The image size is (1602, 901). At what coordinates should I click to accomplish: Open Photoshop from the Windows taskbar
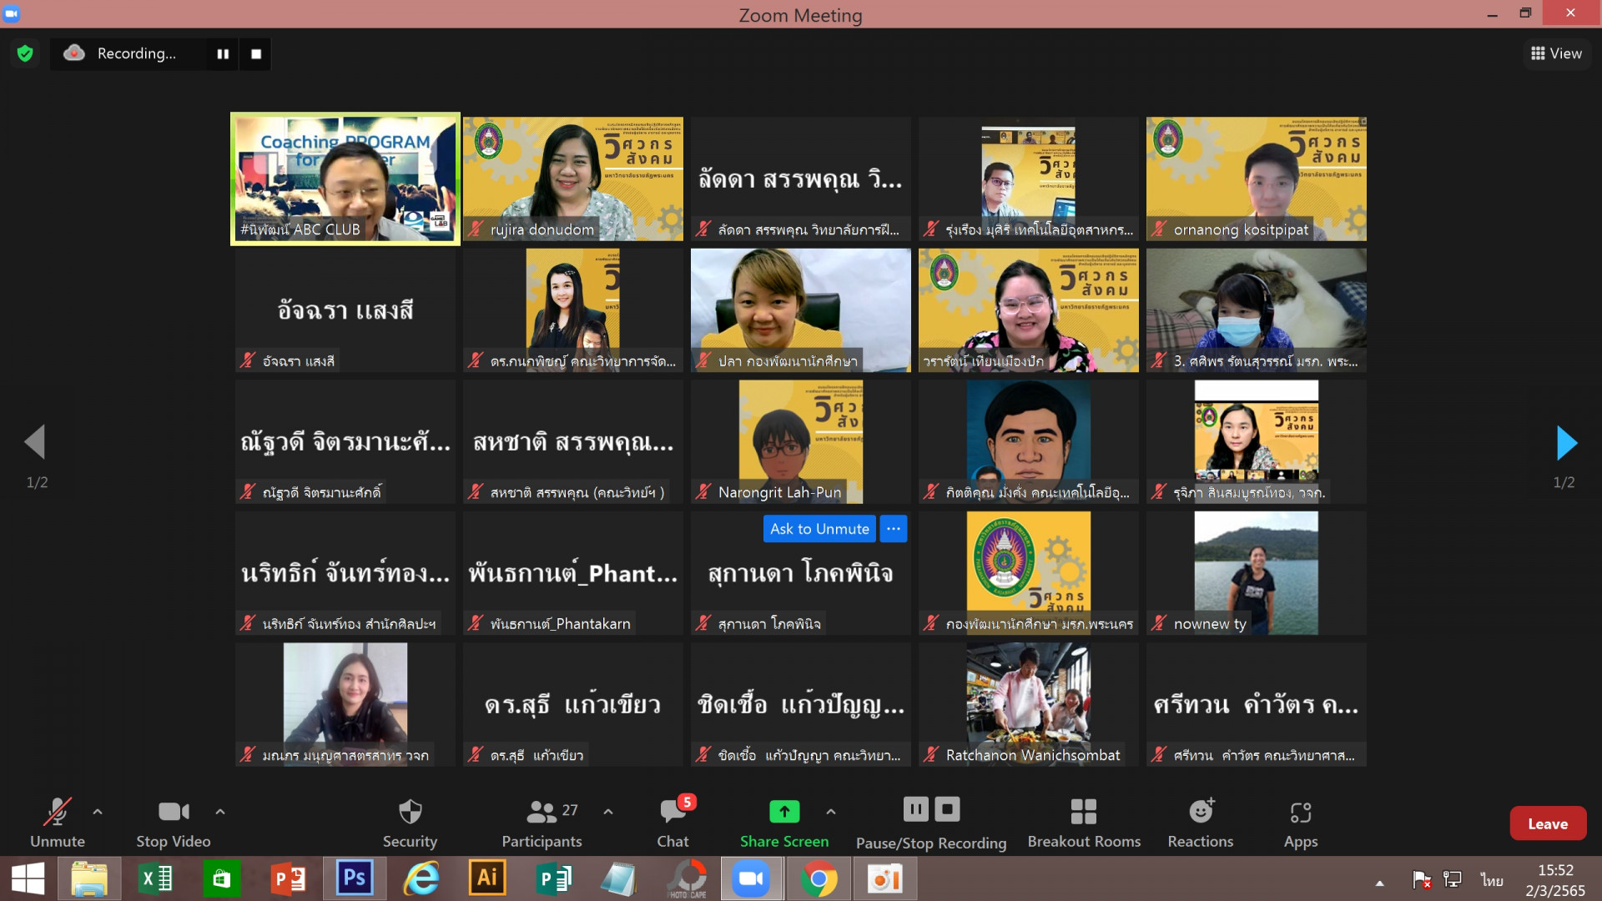(x=354, y=878)
